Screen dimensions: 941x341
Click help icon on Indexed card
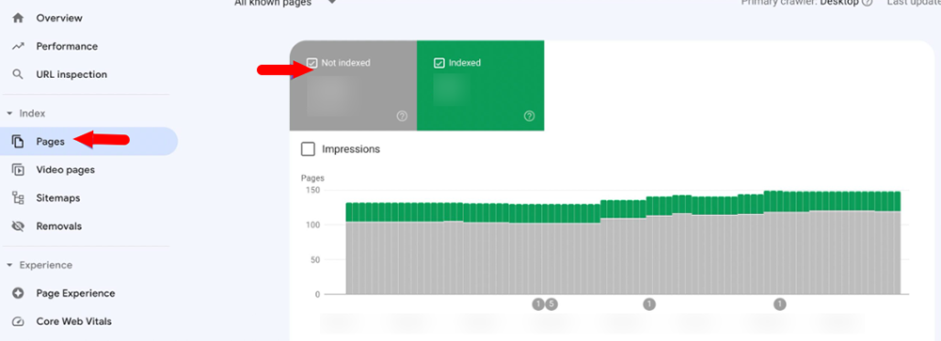point(529,116)
